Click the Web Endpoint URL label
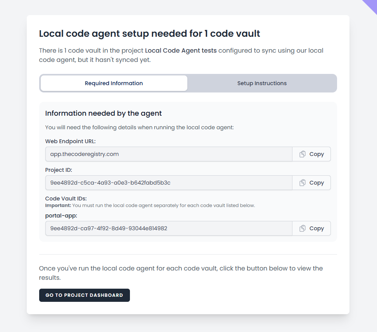377x332 pixels. pyautogui.click(x=71, y=141)
